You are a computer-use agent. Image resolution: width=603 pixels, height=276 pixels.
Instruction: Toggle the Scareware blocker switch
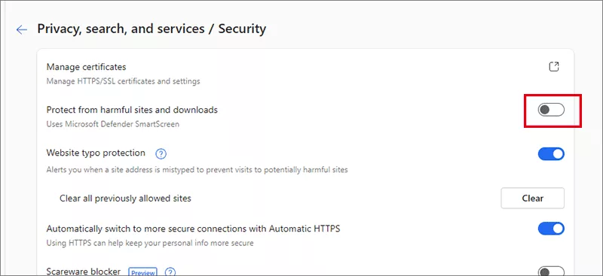551,271
